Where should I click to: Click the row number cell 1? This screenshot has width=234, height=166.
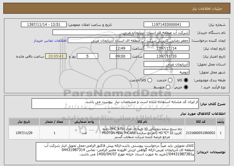[221, 133]
